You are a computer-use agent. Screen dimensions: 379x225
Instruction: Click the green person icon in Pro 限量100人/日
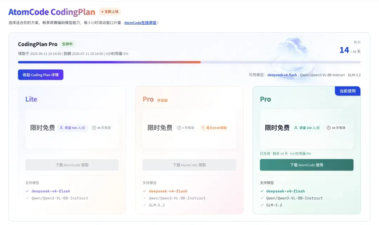[x=296, y=128]
